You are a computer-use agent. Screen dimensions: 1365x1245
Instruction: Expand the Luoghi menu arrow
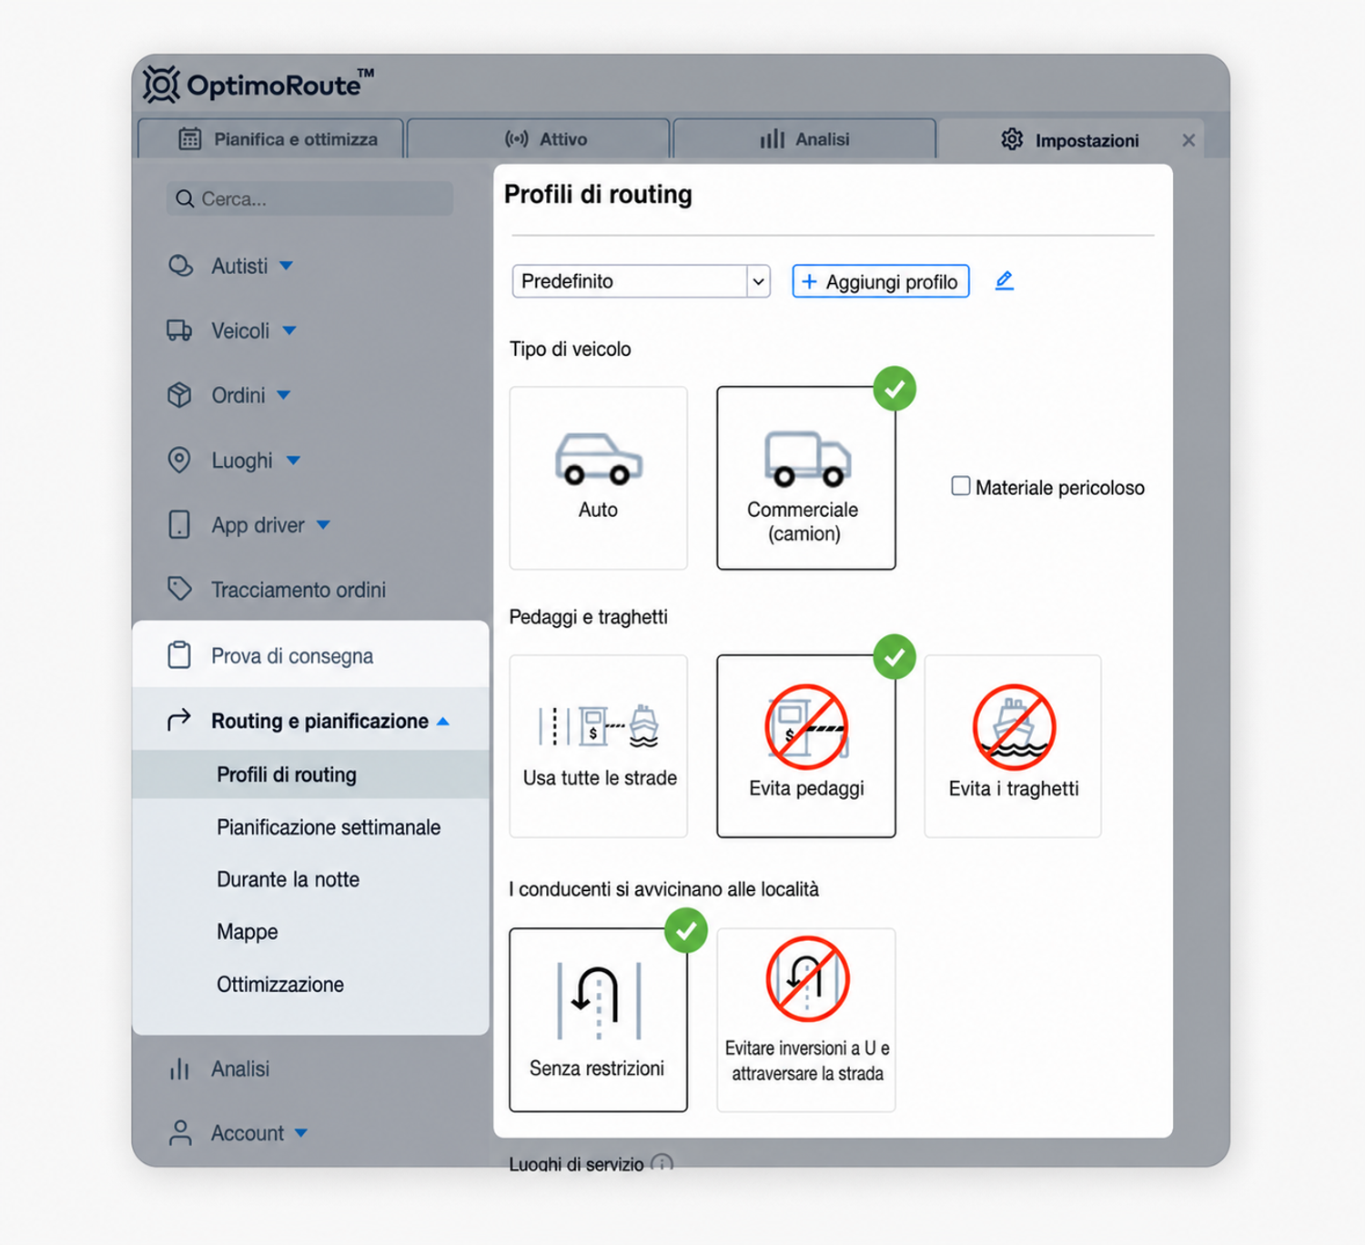click(293, 460)
